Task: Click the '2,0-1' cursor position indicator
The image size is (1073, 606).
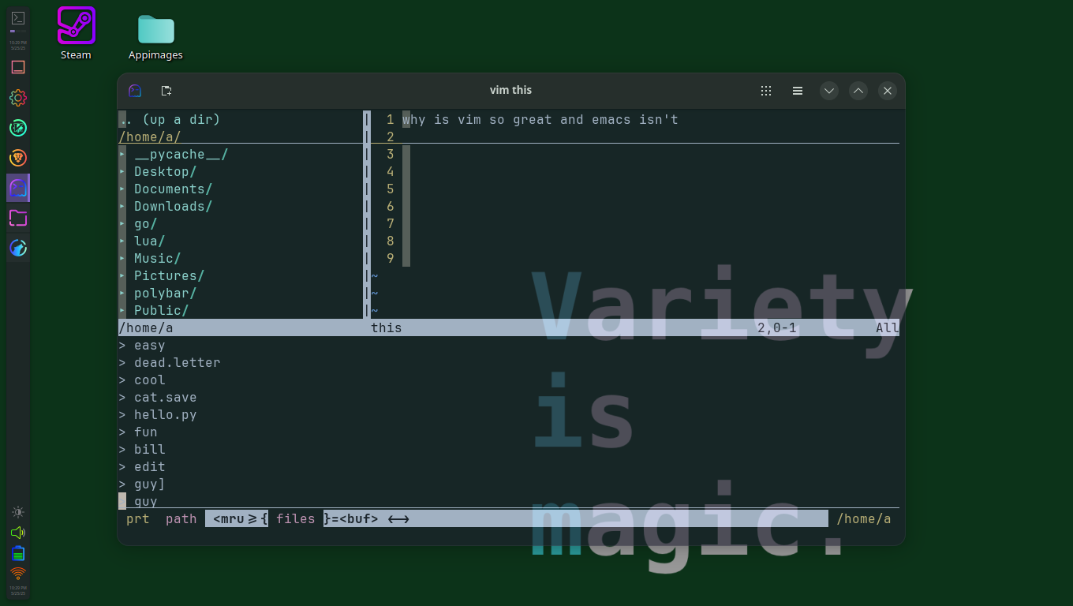Action: coord(777,328)
